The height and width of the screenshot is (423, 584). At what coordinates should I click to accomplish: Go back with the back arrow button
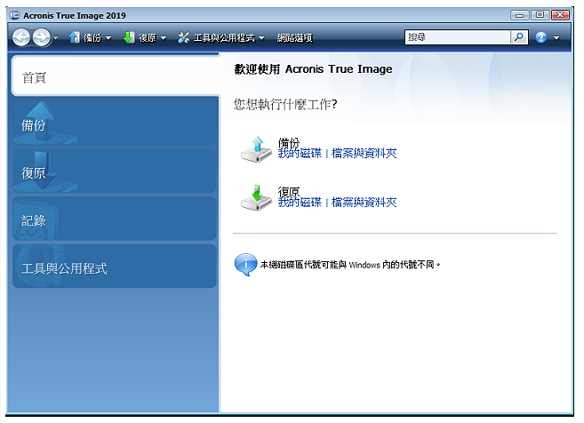pyautogui.click(x=21, y=37)
